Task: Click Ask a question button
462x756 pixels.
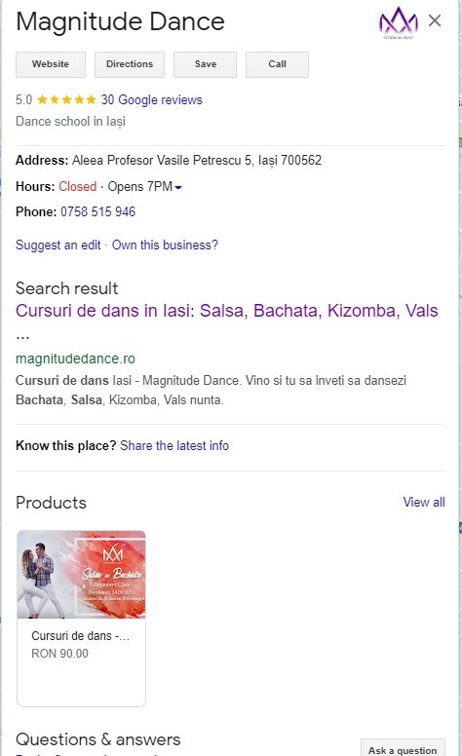Action: point(403,749)
